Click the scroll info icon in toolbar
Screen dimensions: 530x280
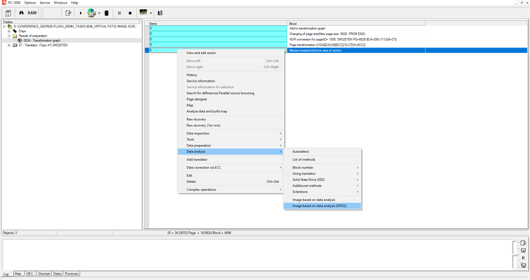click(8, 13)
